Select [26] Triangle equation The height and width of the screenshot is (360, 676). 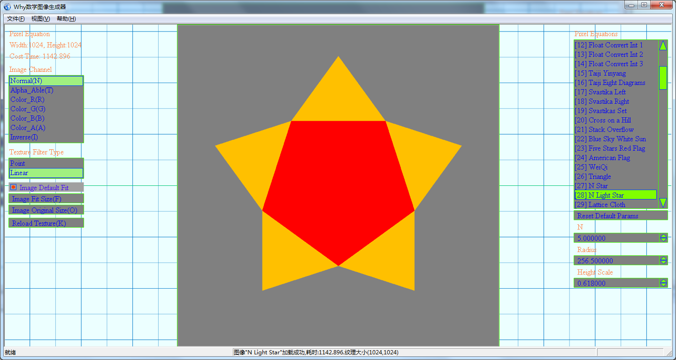(615, 176)
